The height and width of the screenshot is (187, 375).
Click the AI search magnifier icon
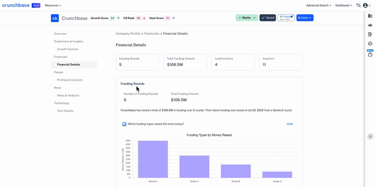[358, 5]
